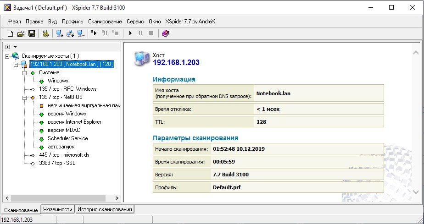Click the host computer icon beside 192.168.1.203 in tree
This screenshot has width=424, height=224.
[x=24, y=64]
